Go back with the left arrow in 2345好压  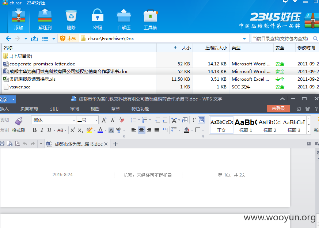tap(8, 38)
